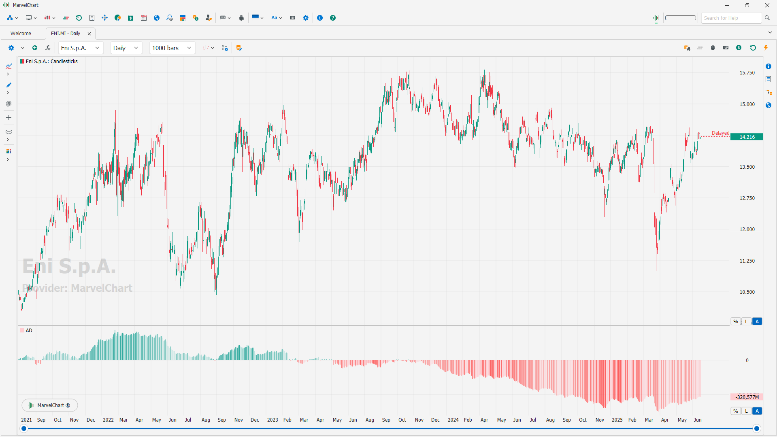Click the user with key icon
This screenshot has width=777, height=437.
click(209, 18)
